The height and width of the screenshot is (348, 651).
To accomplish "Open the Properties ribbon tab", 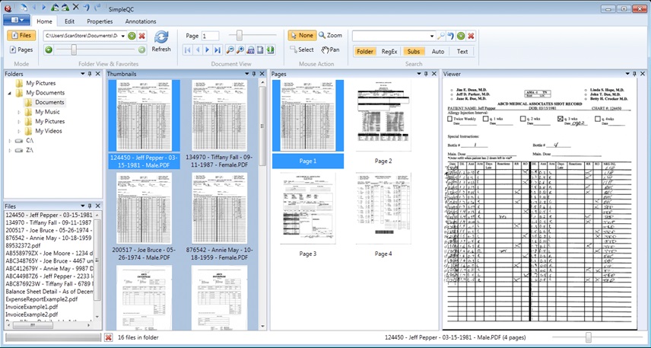I will point(100,21).
